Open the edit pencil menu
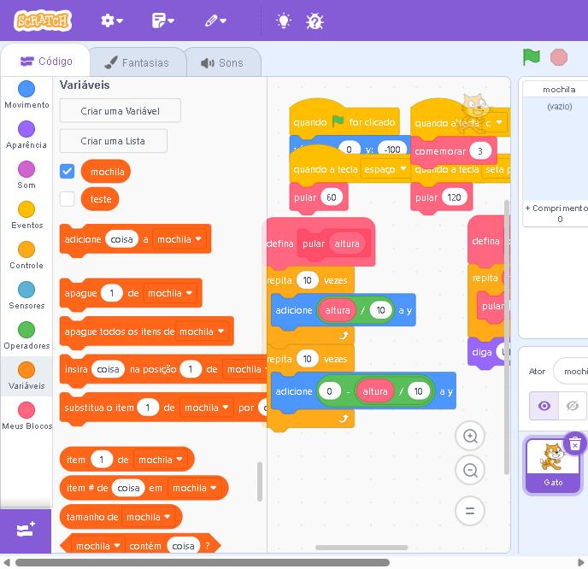 click(215, 21)
